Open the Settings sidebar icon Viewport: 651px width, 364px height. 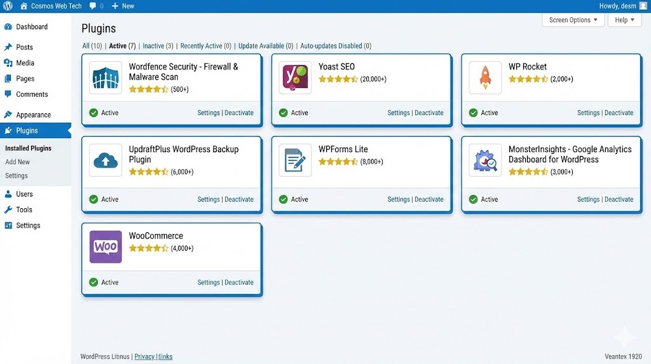click(8, 225)
